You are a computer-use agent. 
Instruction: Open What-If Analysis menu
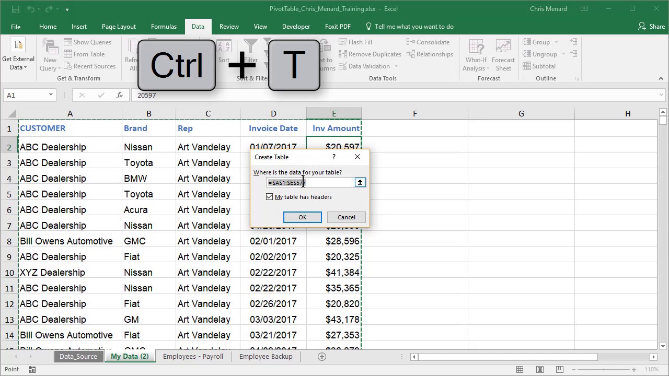pos(476,55)
